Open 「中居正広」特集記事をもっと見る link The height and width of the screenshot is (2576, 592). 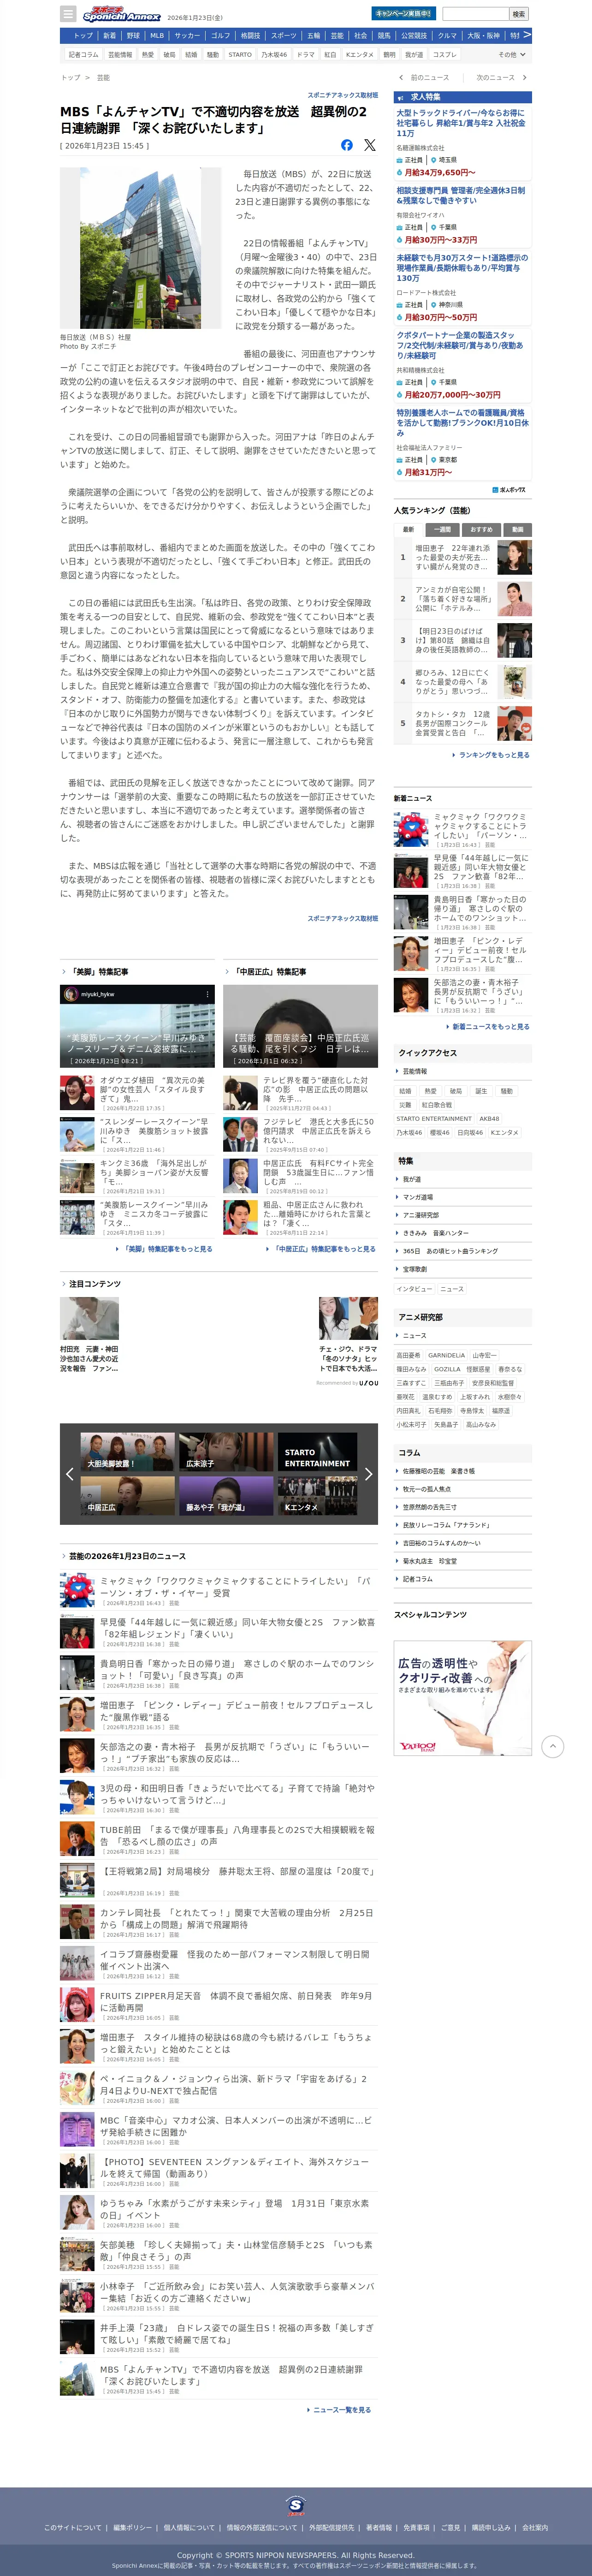[324, 1249]
